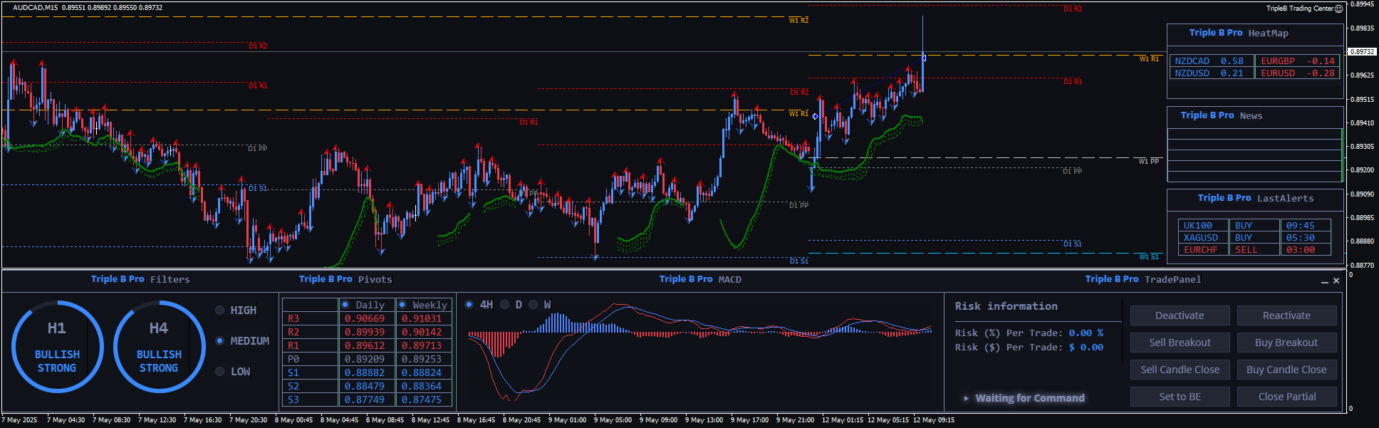Viewport: 1379px width, 428px height.
Task: Click Sell Candle Close button
Action: 1180,370
